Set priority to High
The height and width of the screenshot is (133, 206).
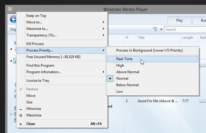tap(153, 65)
